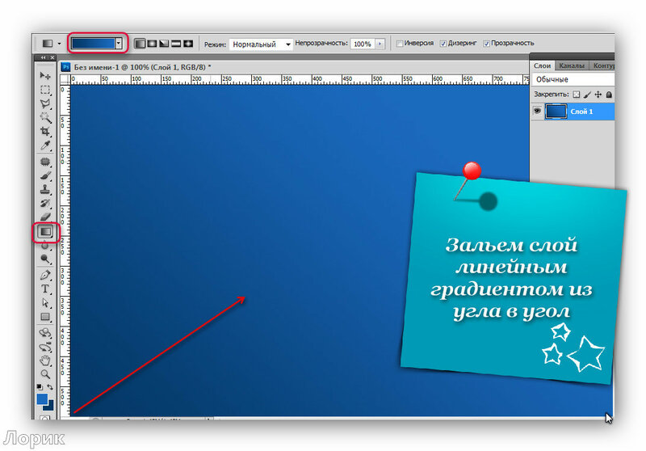The image size is (646, 451).
Task: Switch to the Каналы tab
Action: click(572, 65)
